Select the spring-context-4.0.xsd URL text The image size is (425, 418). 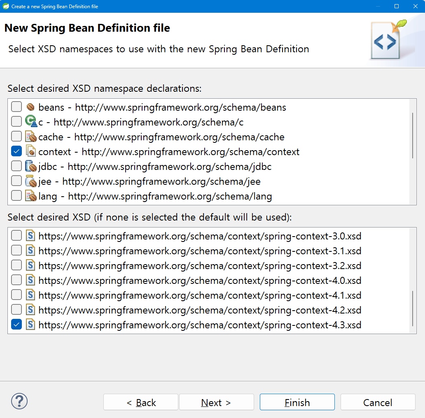point(200,281)
